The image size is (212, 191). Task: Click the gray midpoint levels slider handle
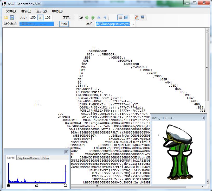[37, 185]
